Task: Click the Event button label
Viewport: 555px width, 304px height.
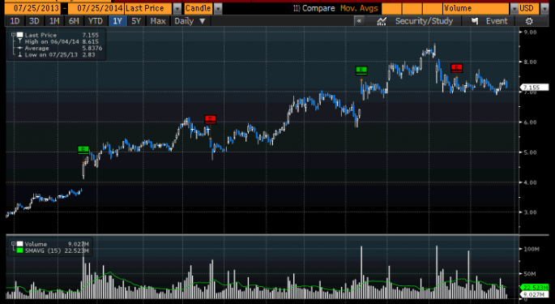Action: coord(497,21)
